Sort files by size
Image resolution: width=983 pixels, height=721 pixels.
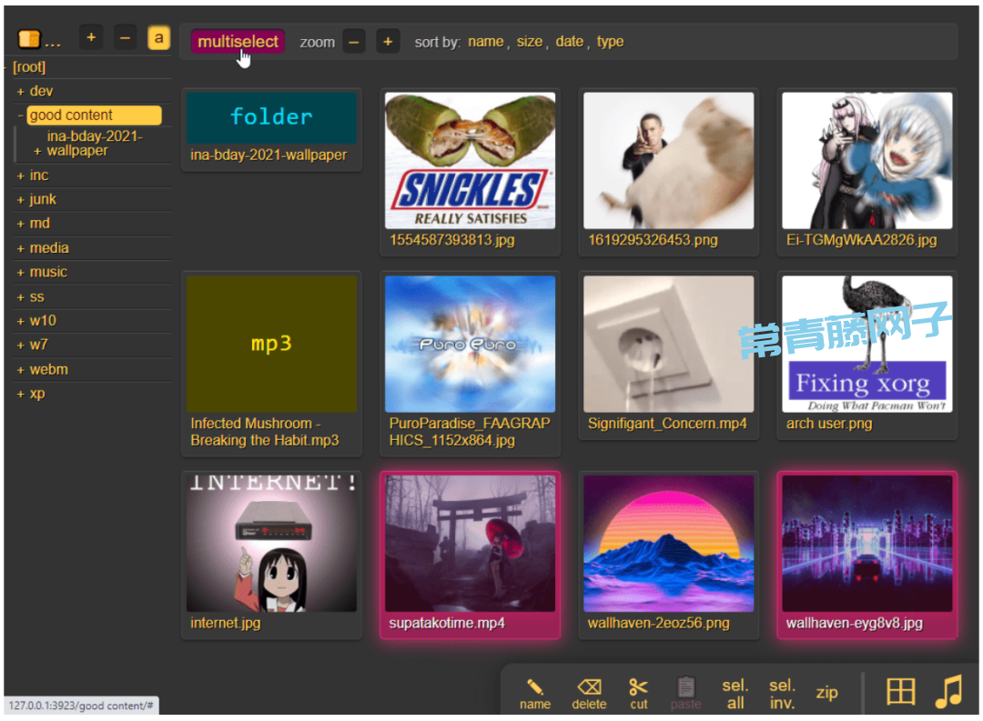point(529,42)
